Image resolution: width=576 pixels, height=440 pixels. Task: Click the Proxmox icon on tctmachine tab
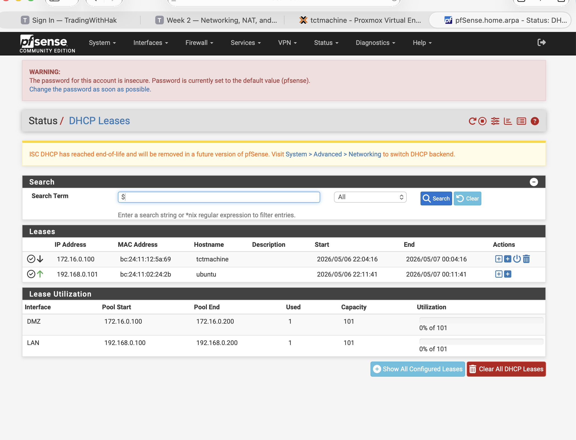point(303,20)
